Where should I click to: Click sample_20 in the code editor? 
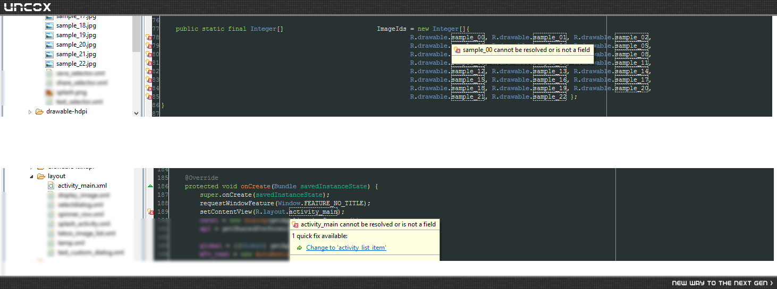(632, 89)
